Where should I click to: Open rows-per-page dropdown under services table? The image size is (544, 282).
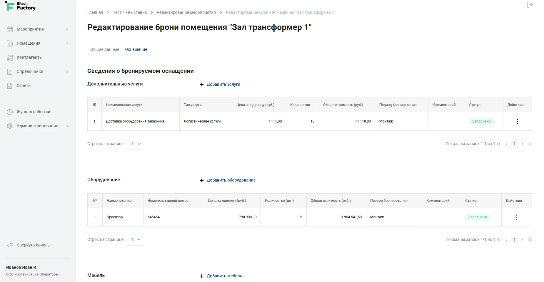[x=135, y=144]
